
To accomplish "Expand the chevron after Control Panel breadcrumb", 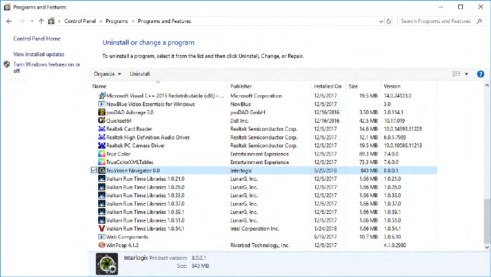I will (101, 21).
